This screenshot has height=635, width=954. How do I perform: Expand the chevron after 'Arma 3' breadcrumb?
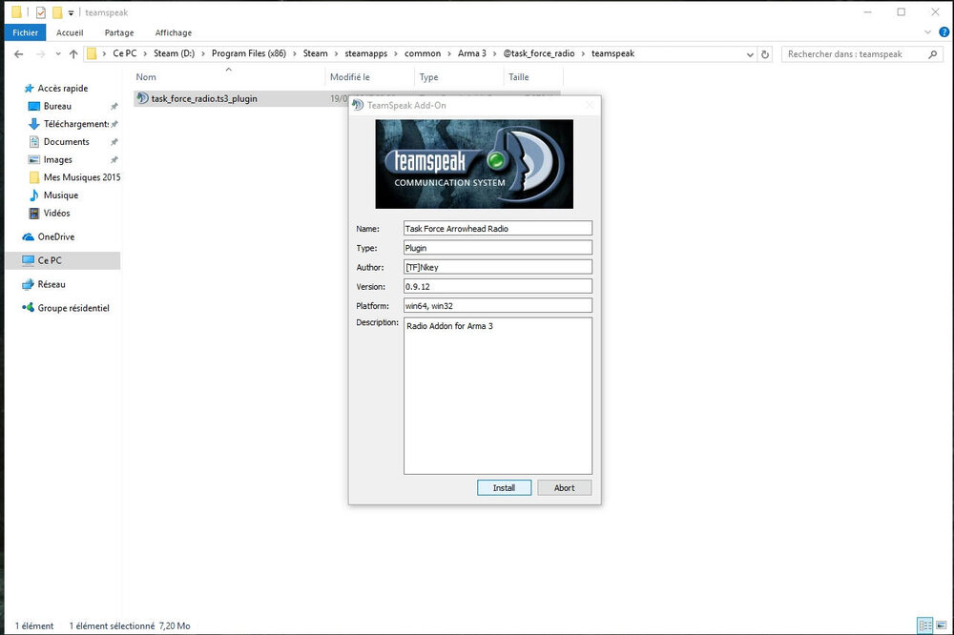click(494, 53)
